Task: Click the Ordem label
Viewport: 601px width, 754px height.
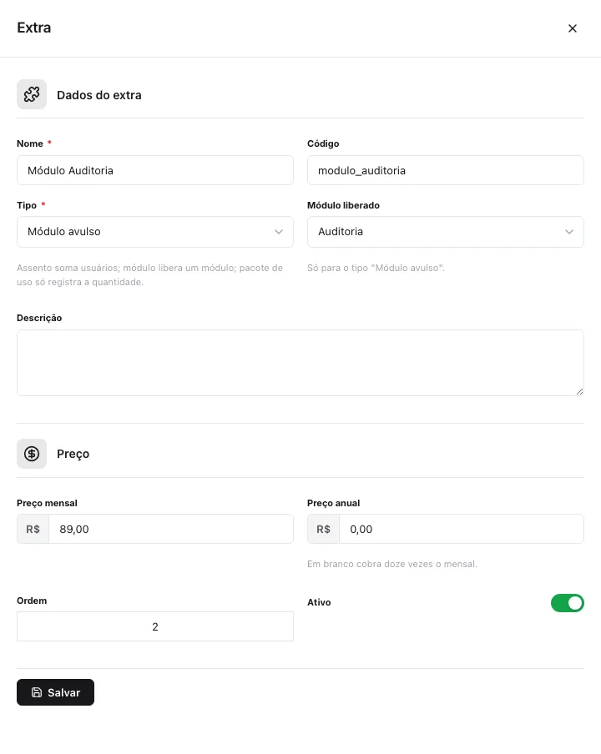Action: (x=32, y=601)
